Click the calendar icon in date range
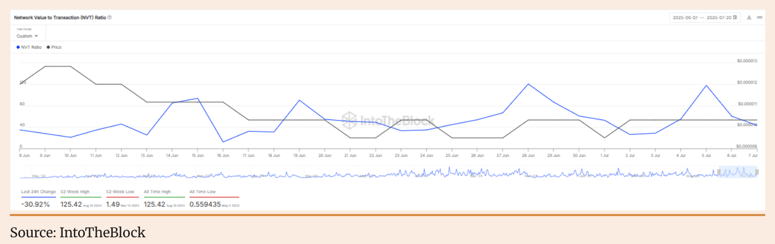Screen dimensions: 775x244 click(735, 18)
